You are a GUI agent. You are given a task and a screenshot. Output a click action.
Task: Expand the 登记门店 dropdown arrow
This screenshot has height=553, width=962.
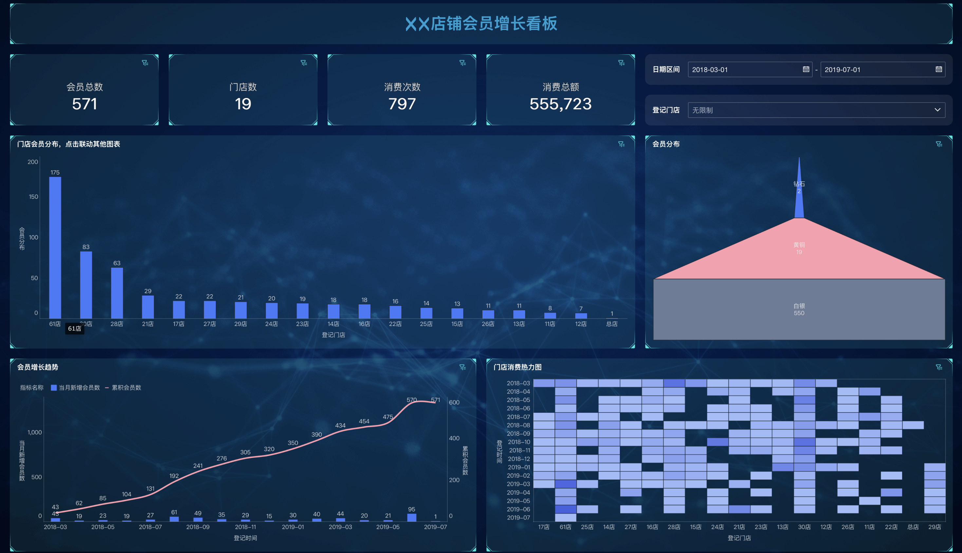tap(937, 110)
